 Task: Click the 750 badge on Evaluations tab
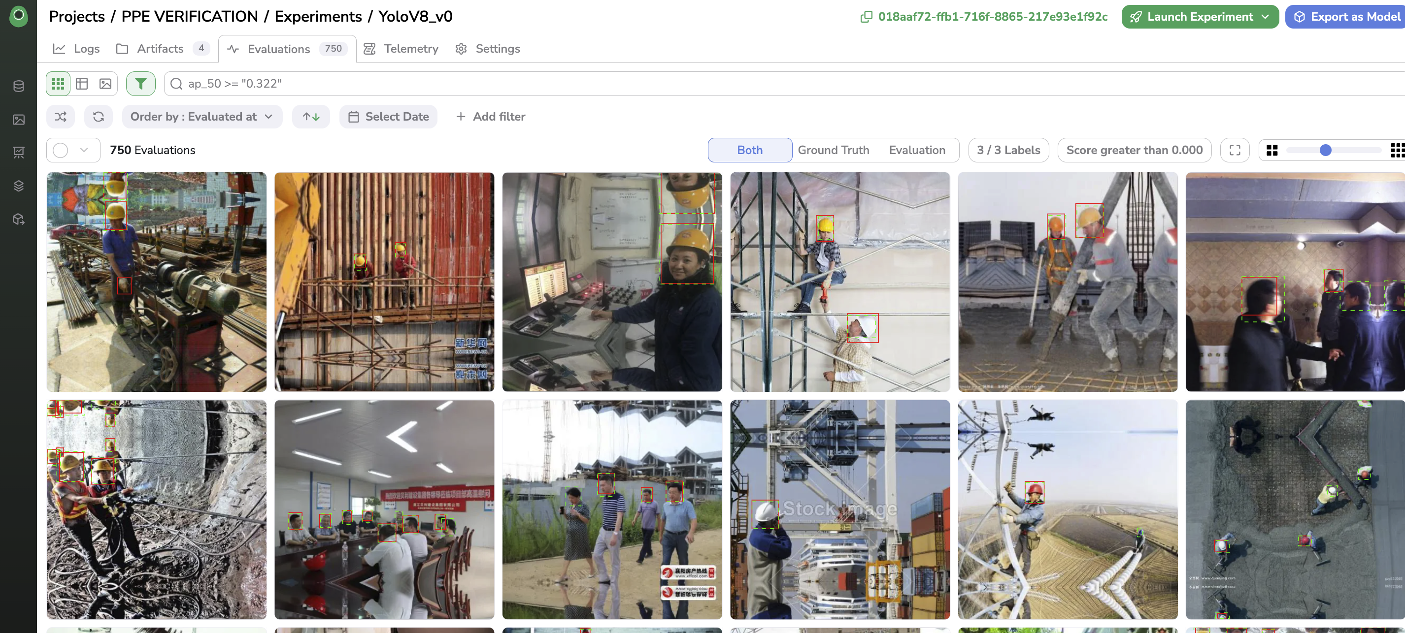tap(333, 48)
